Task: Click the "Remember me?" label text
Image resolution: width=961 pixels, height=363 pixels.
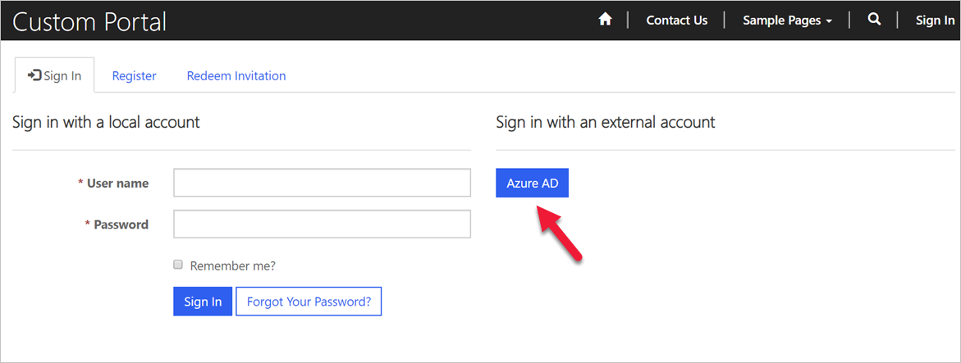Action: click(x=232, y=265)
